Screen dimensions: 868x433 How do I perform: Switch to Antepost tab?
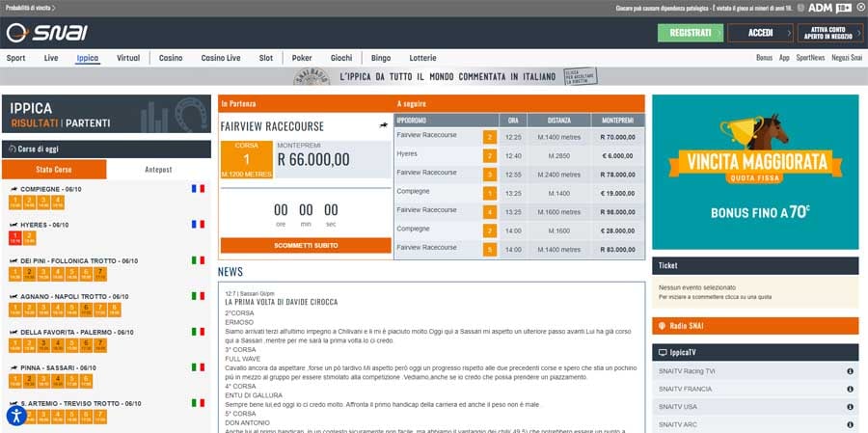(158, 170)
